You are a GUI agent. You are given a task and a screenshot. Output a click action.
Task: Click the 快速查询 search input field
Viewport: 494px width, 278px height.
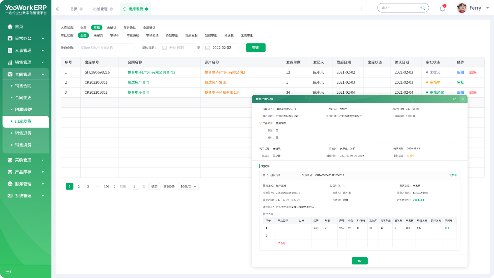coord(106,48)
